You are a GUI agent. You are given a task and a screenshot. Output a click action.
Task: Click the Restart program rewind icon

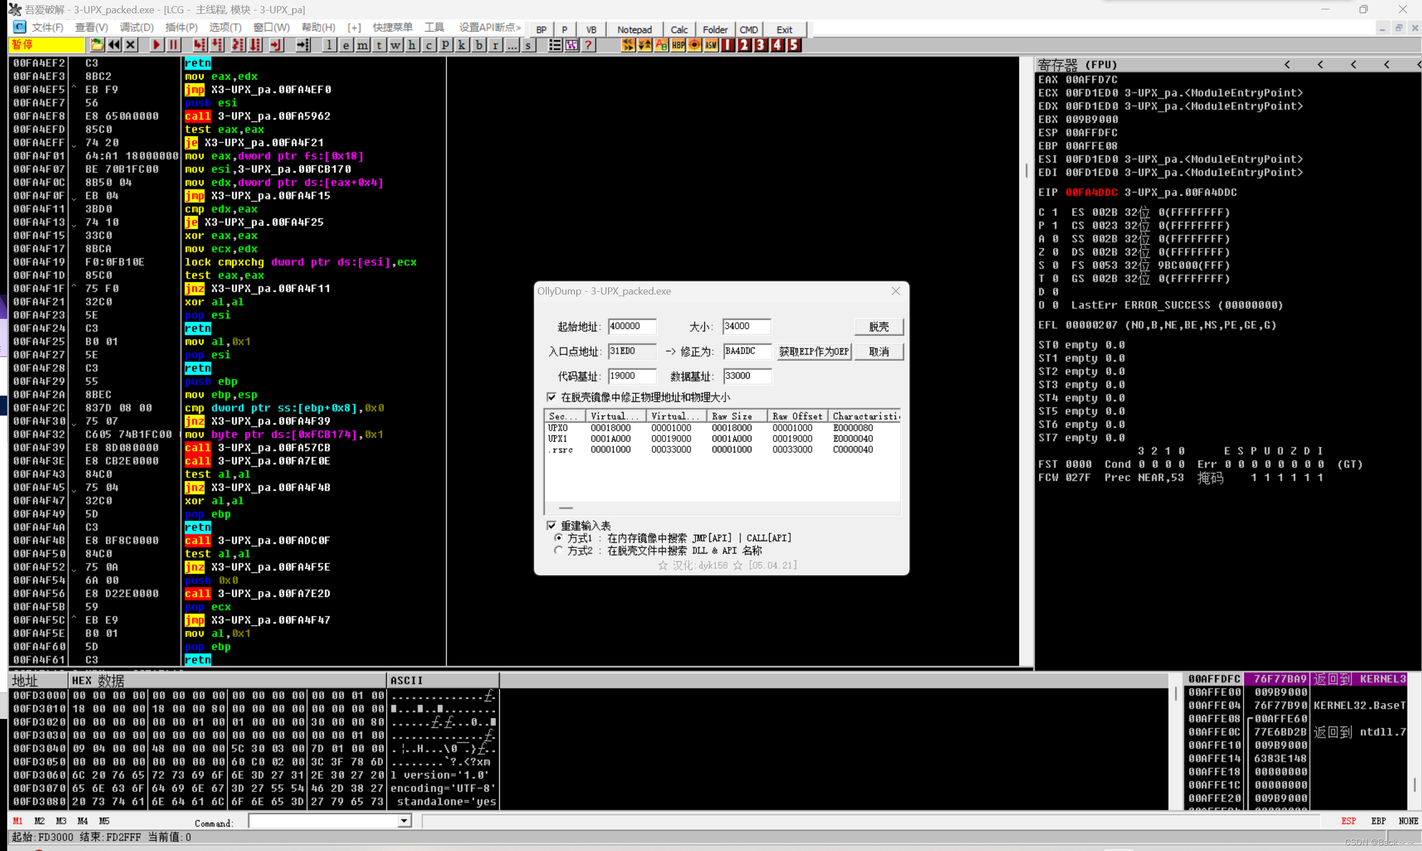click(114, 45)
